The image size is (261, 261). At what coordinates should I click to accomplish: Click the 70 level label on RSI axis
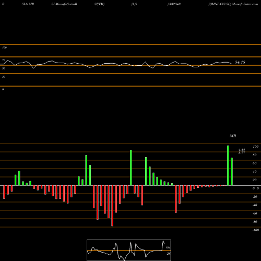pyautogui.click(x=4, y=60)
